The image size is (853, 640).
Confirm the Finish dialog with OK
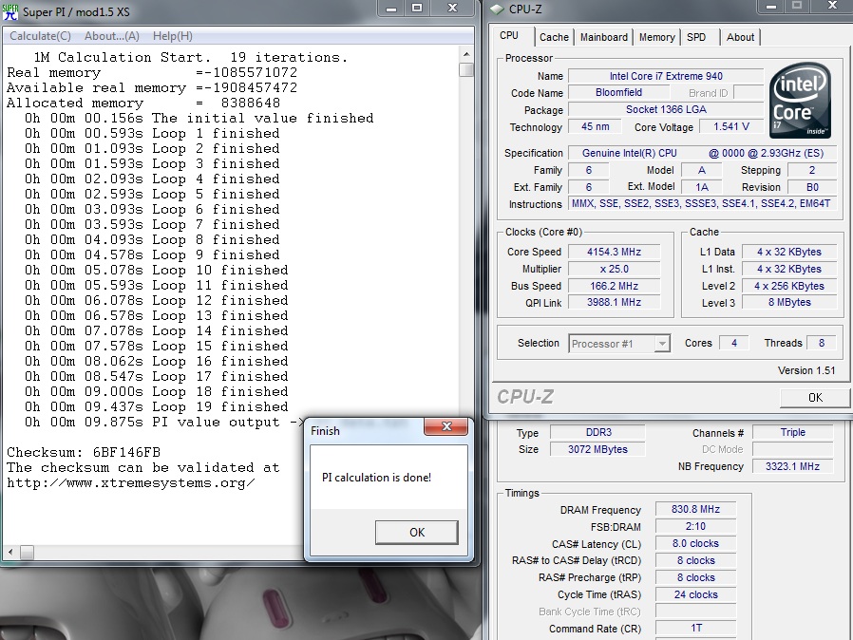[417, 533]
